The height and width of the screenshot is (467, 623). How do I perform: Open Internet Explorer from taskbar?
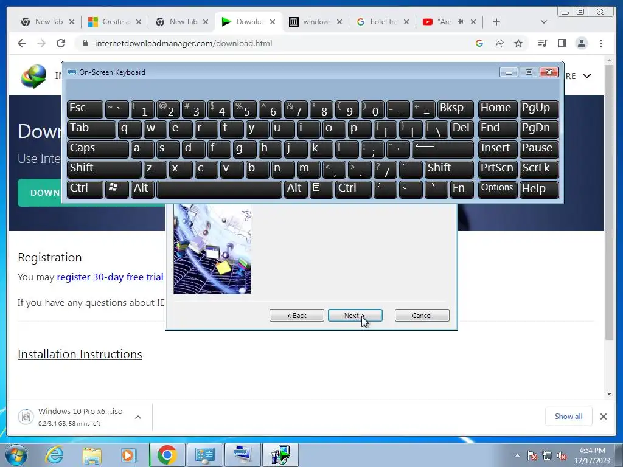[x=54, y=455]
